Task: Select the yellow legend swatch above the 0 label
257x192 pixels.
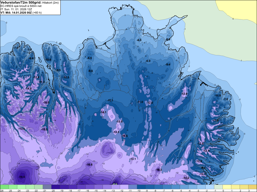Action: coord(227,187)
